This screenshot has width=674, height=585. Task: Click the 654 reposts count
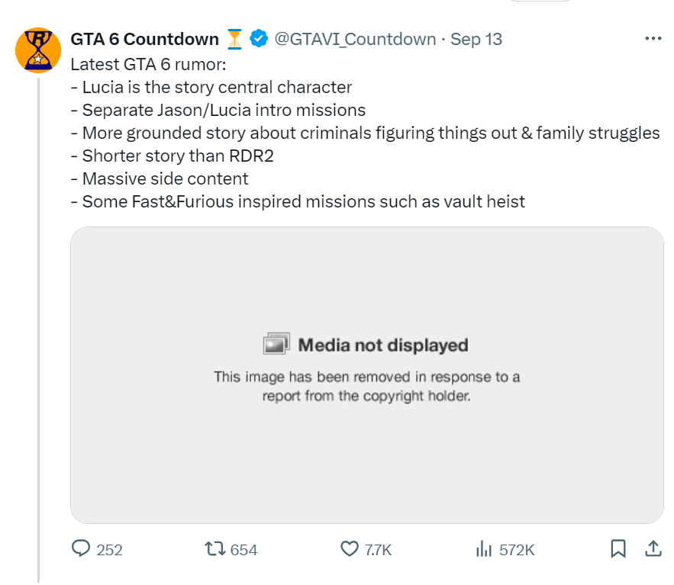click(244, 550)
